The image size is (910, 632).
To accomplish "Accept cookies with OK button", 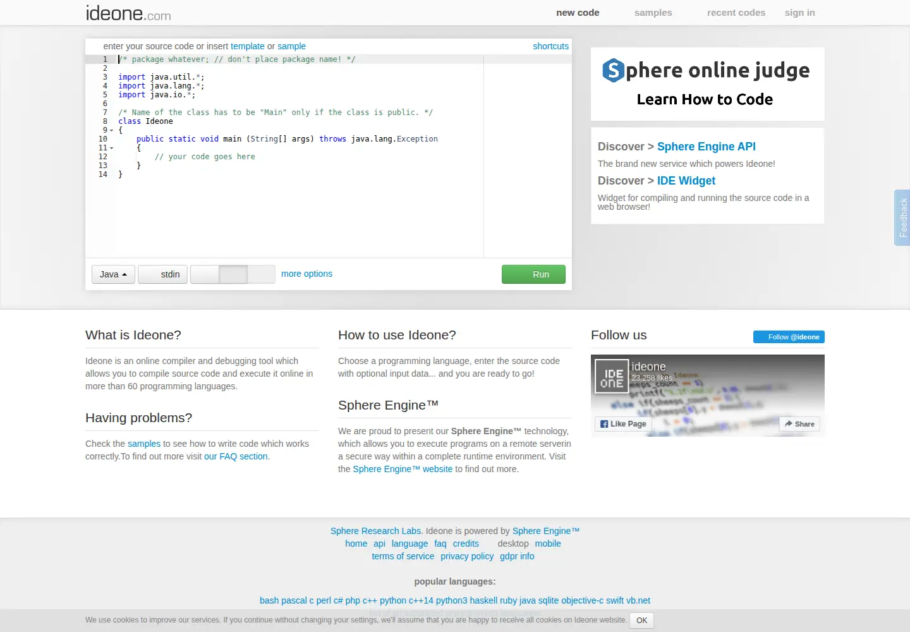I will pyautogui.click(x=641, y=621).
